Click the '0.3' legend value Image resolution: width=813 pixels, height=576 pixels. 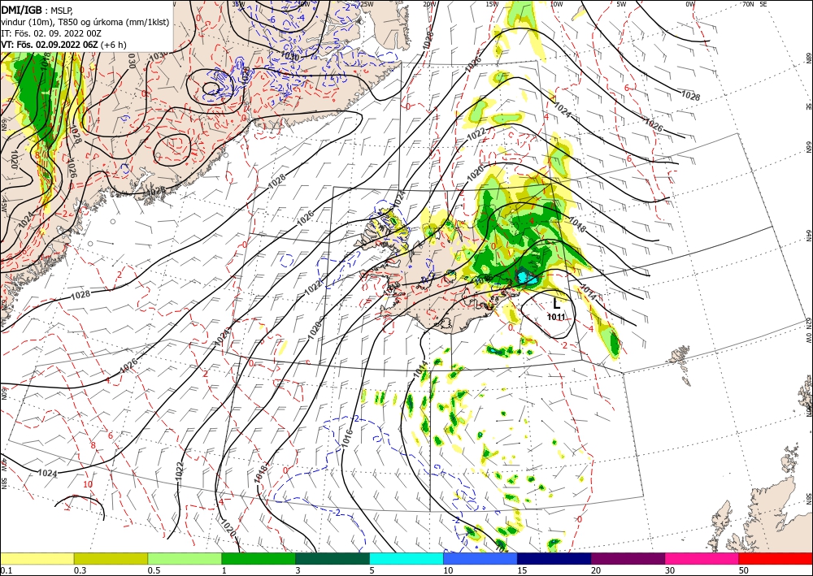coord(80,570)
